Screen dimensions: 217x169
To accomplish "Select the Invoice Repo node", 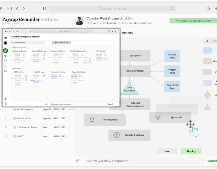I will pyautogui.click(x=172, y=56).
